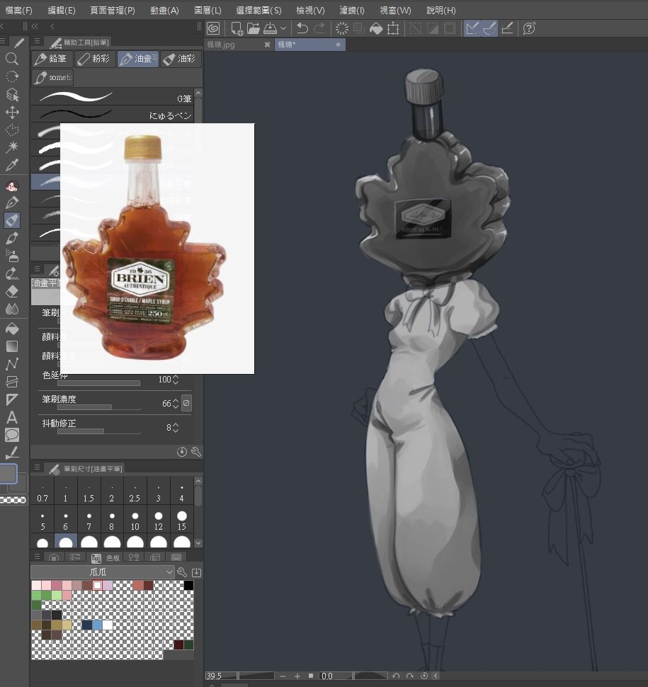Open the 瓜瓜 color set dropdown
The height and width of the screenshot is (687, 648).
(x=103, y=572)
